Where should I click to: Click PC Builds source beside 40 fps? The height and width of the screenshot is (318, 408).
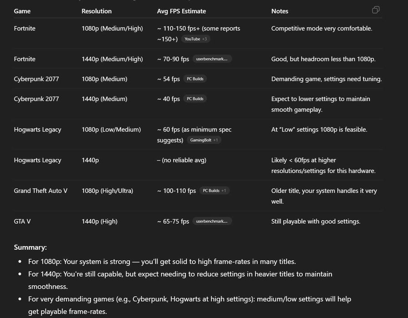pos(195,99)
